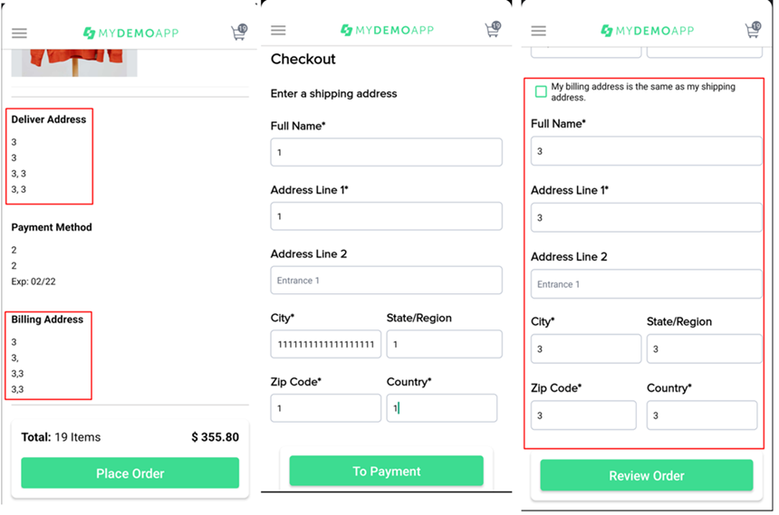
Task: Open cart icon on shipping address Checkout screen
Action: [x=493, y=30]
